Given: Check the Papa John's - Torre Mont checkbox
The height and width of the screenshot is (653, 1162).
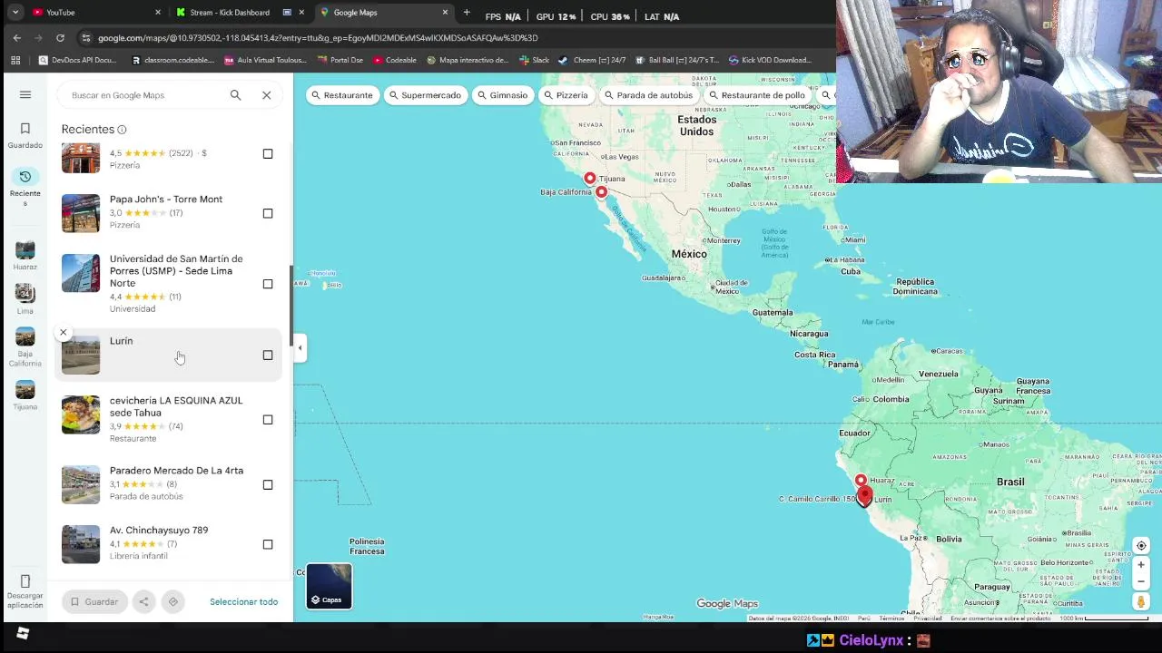Looking at the screenshot, I should point(268,213).
